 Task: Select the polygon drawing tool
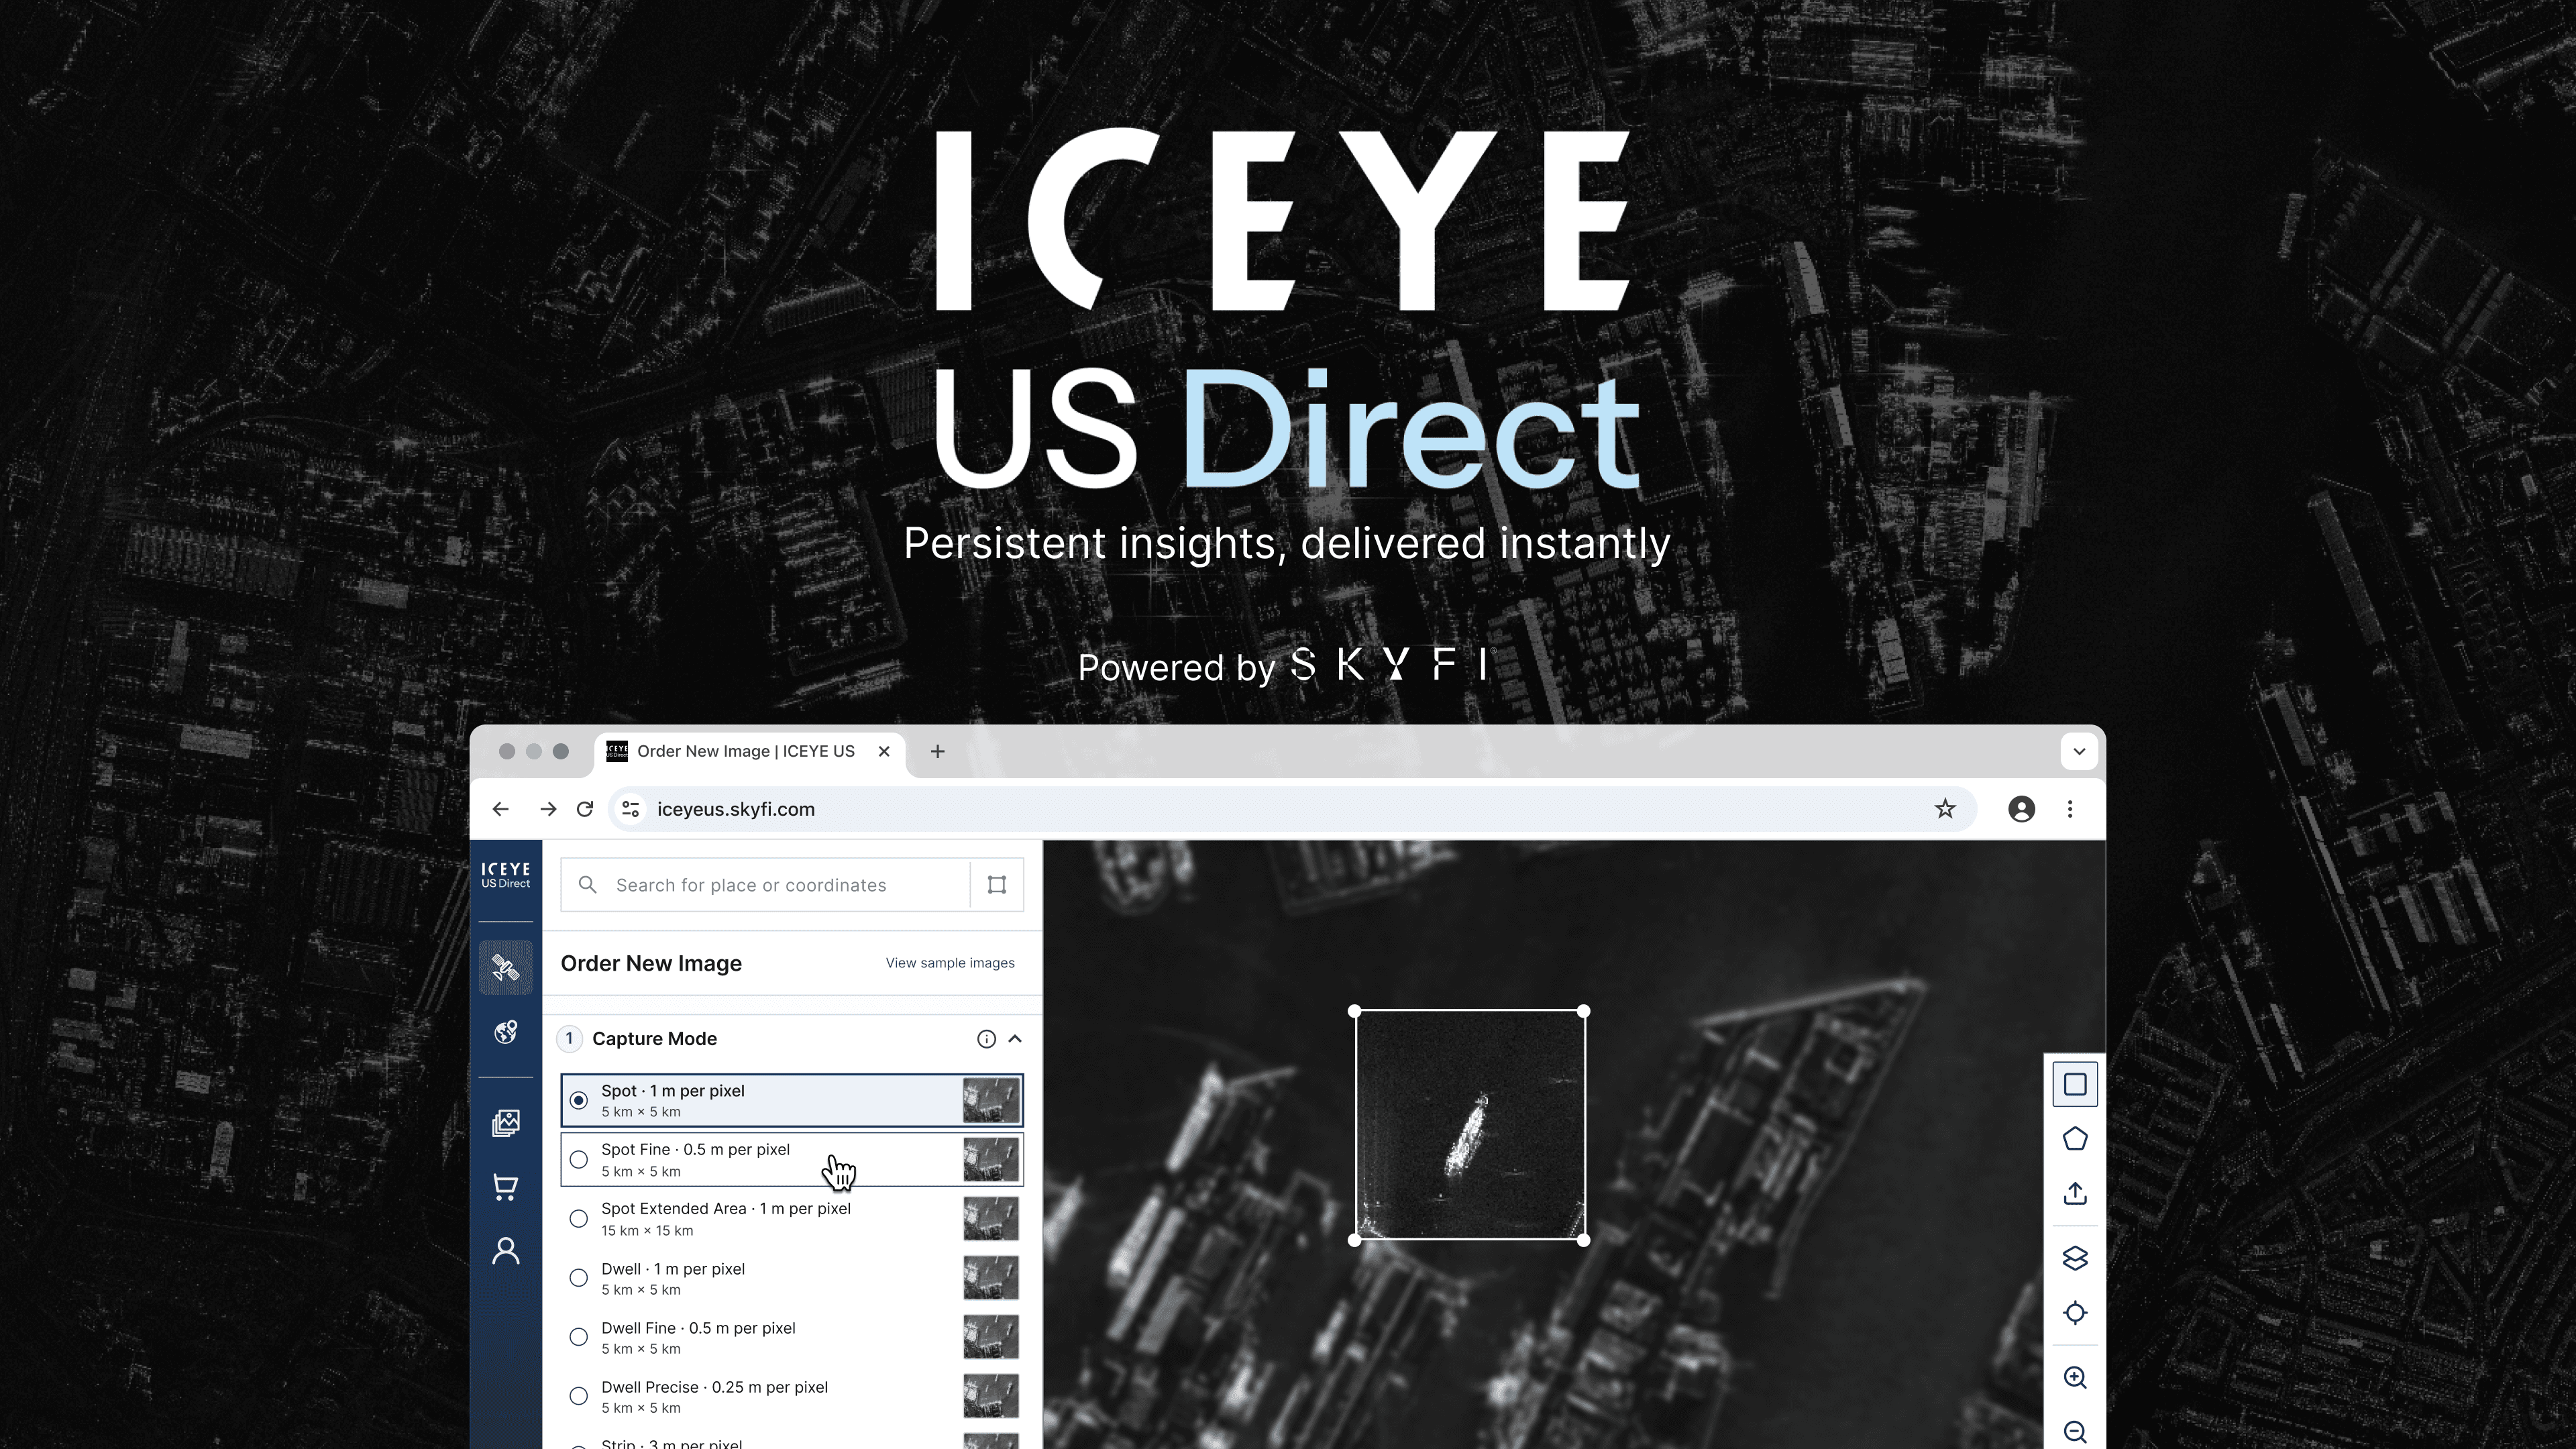2075,1138
